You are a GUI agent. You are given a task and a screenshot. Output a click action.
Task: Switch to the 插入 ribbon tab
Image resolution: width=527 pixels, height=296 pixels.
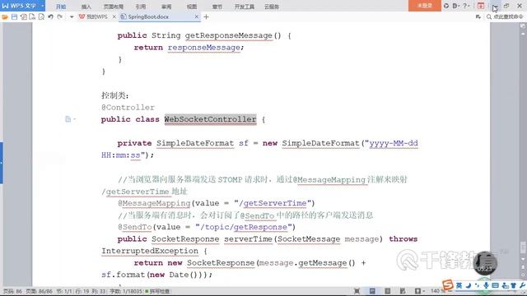(86, 7)
